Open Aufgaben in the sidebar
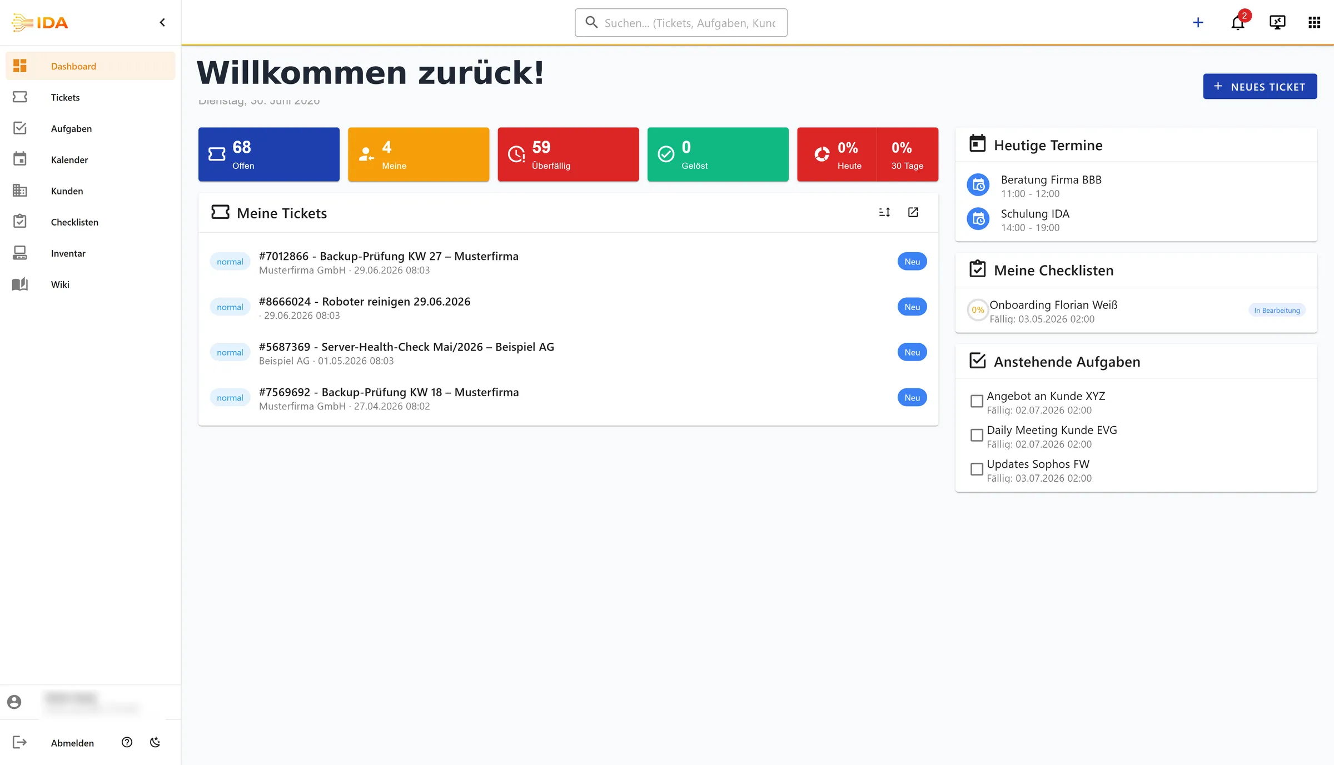Viewport: 1334px width, 765px height. [91, 128]
